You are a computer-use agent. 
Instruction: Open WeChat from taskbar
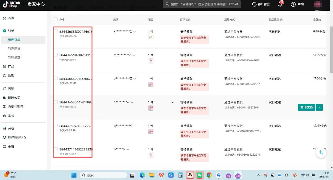pyautogui.click(x=199, y=175)
